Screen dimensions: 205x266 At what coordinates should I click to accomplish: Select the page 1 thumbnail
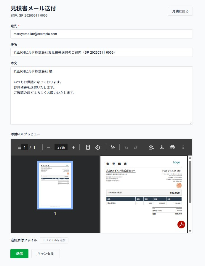[55, 185]
